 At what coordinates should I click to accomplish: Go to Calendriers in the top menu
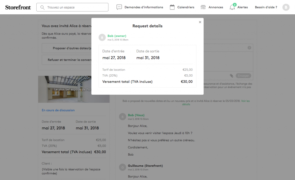(x=186, y=7)
